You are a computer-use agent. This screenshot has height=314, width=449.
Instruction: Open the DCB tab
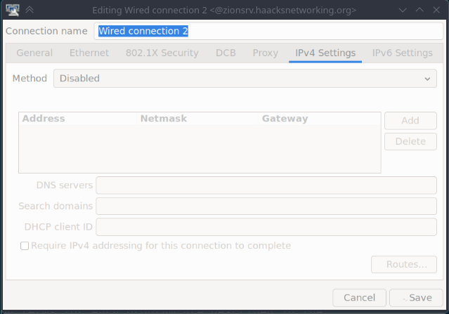(x=226, y=53)
